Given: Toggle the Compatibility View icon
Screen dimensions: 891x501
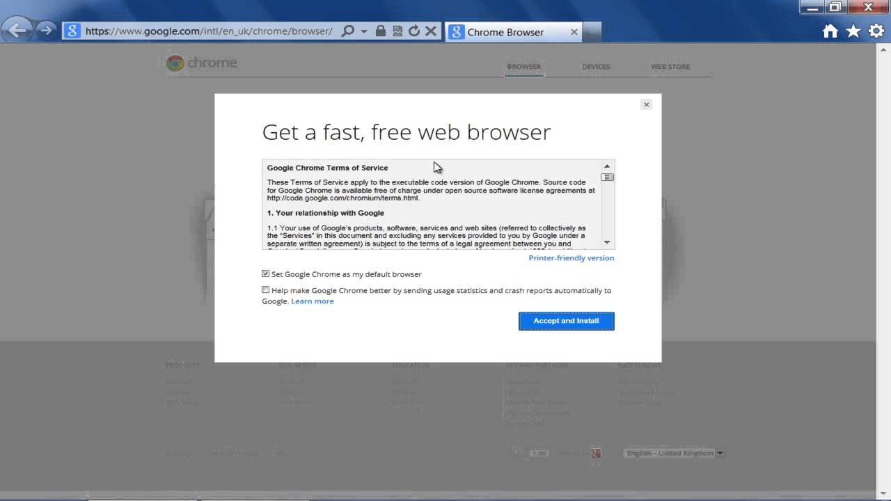Looking at the screenshot, I should 397,31.
